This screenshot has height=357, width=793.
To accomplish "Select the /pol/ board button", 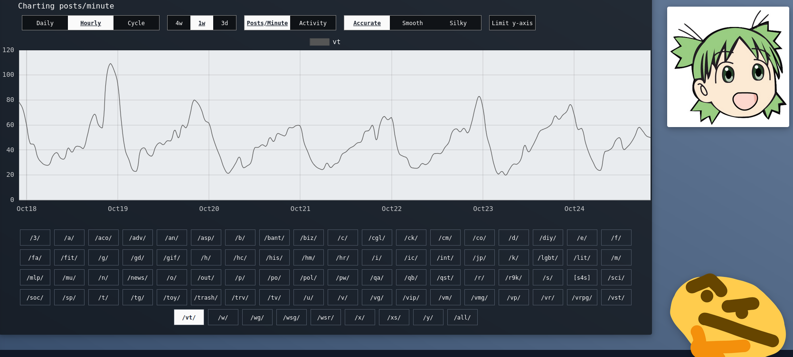I will click(x=309, y=277).
